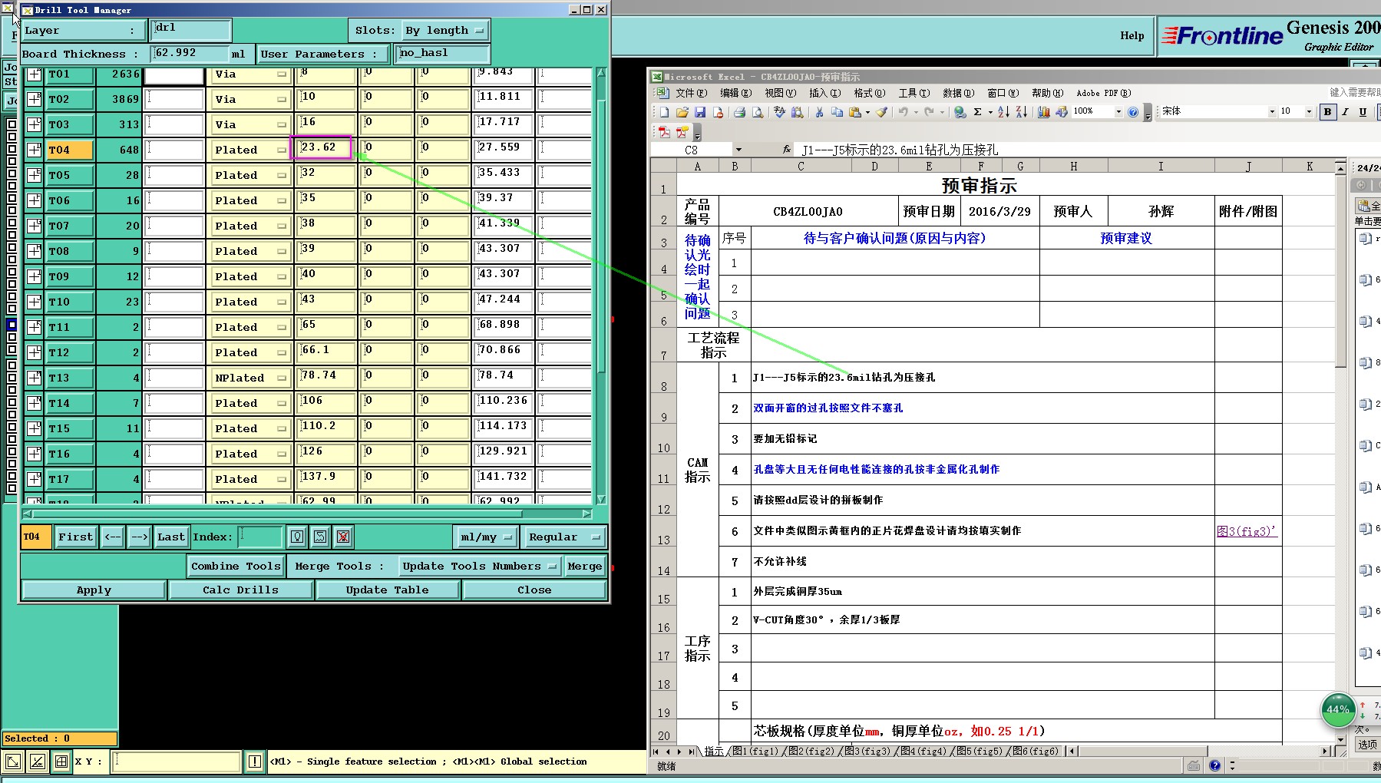Open the Update Tools Numbers dropdown
The image size is (1381, 783).
click(480, 567)
